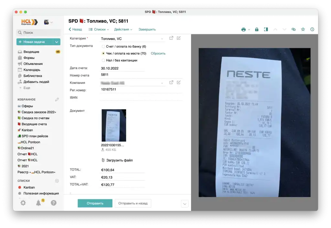Click the Отправить и назад button

point(133,203)
